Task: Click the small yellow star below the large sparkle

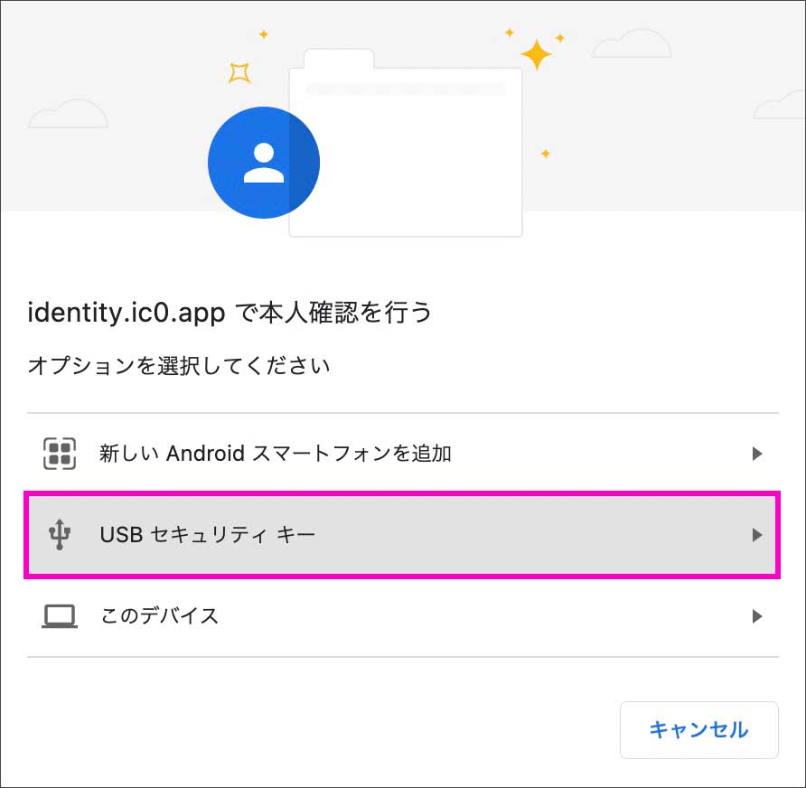Action: tap(545, 154)
